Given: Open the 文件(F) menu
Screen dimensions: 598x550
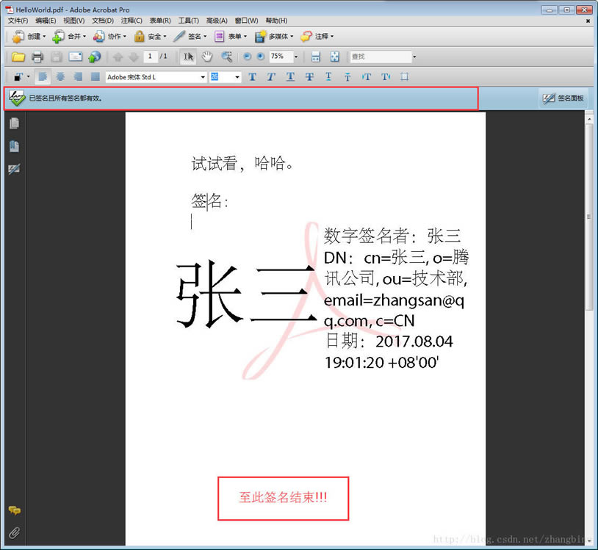Looking at the screenshot, I should [x=18, y=21].
